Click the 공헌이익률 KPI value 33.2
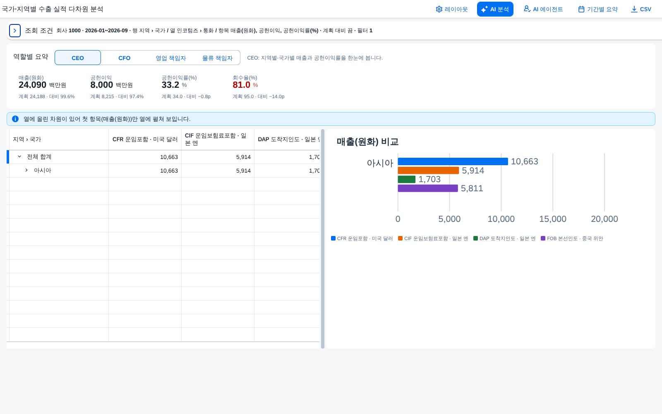The image size is (662, 414). 170,85
